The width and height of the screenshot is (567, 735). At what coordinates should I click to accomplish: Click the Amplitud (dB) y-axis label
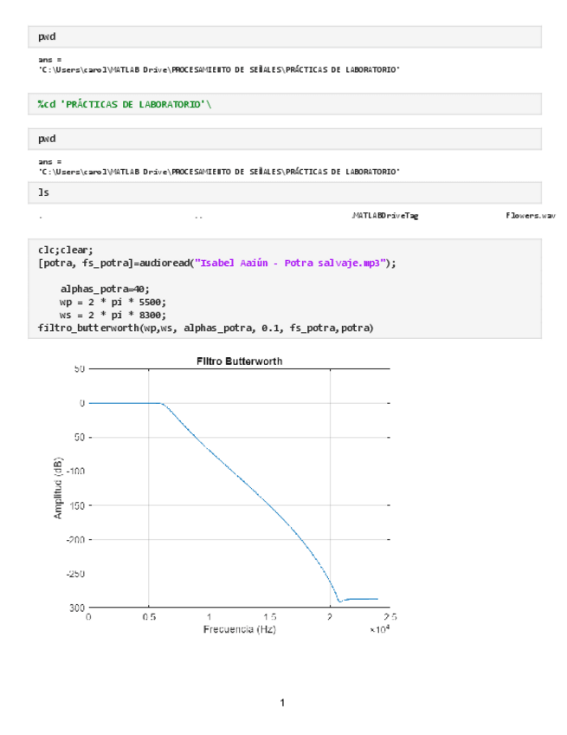pos(58,488)
